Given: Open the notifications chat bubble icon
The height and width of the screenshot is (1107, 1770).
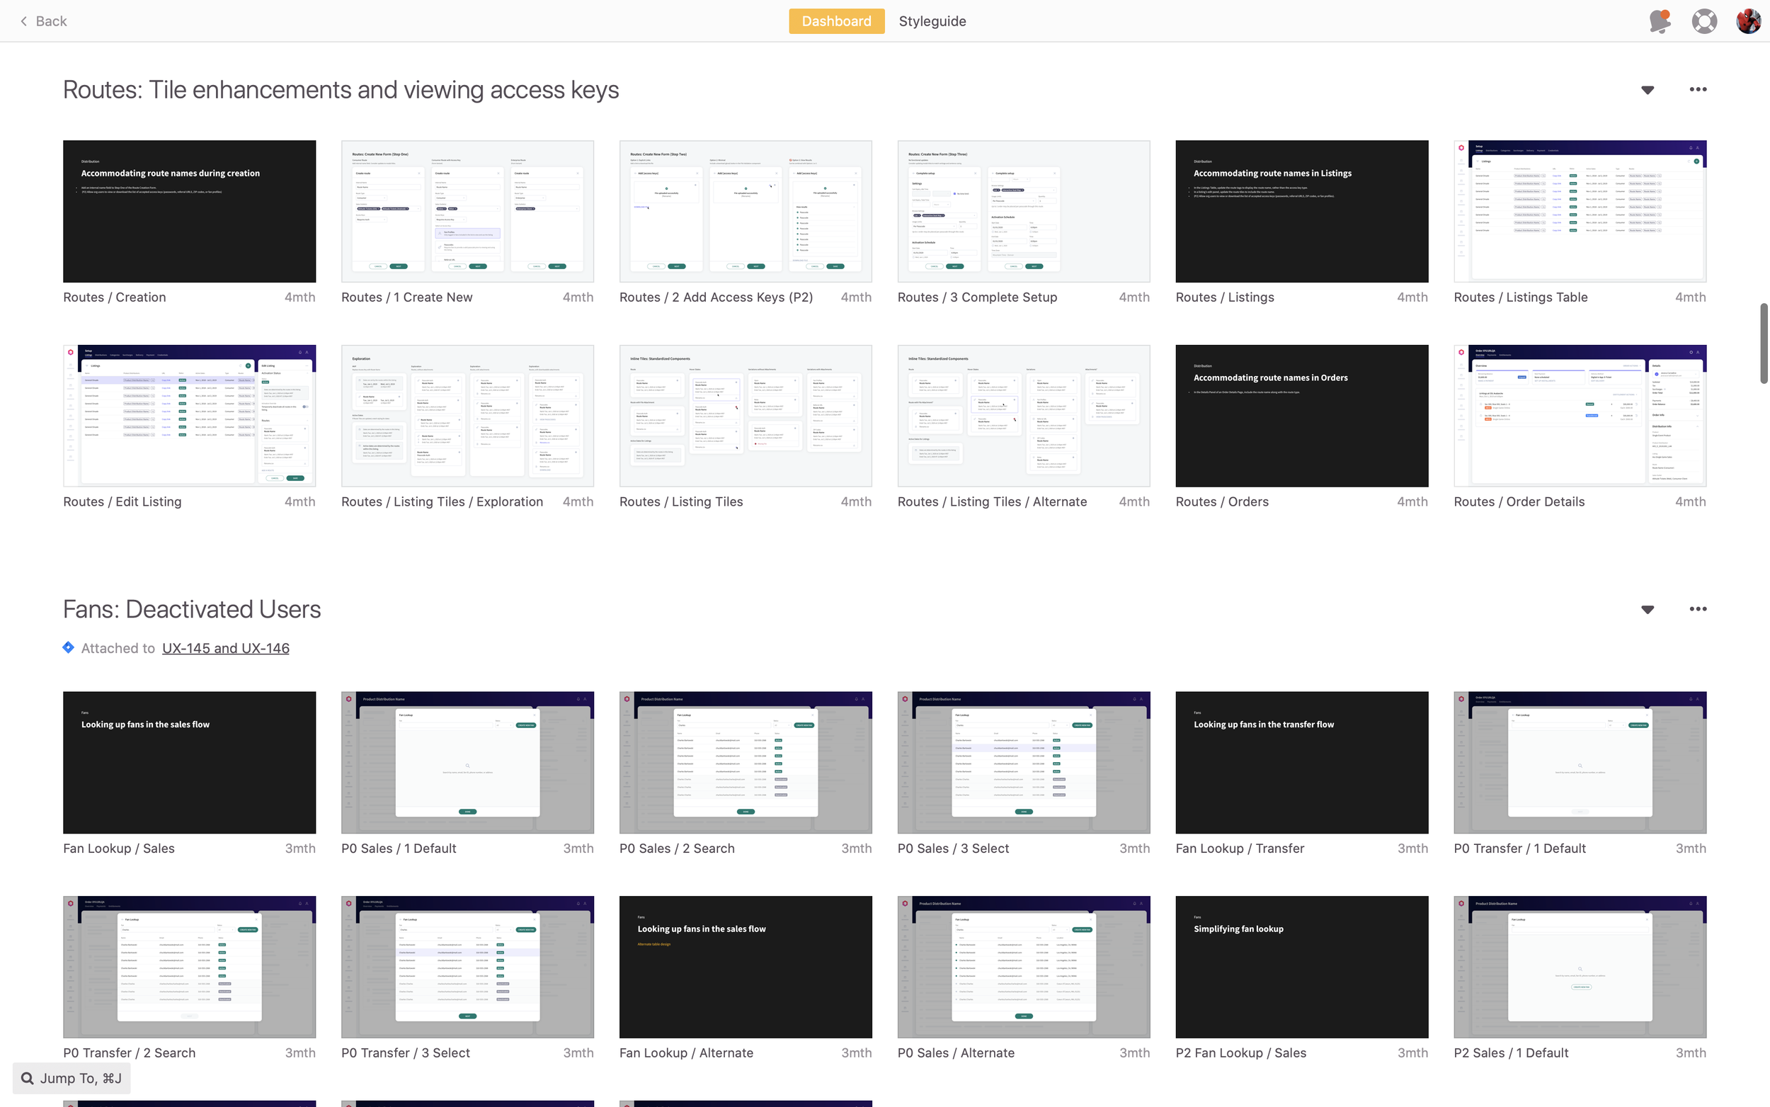Looking at the screenshot, I should [x=1660, y=21].
